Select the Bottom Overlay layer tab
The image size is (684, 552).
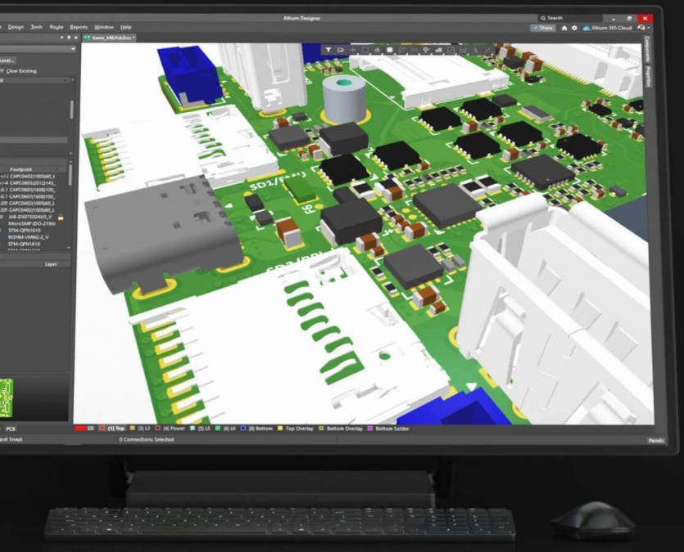[341, 429]
